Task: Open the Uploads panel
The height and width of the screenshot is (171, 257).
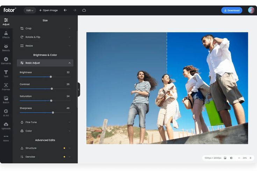Action: coord(6,126)
